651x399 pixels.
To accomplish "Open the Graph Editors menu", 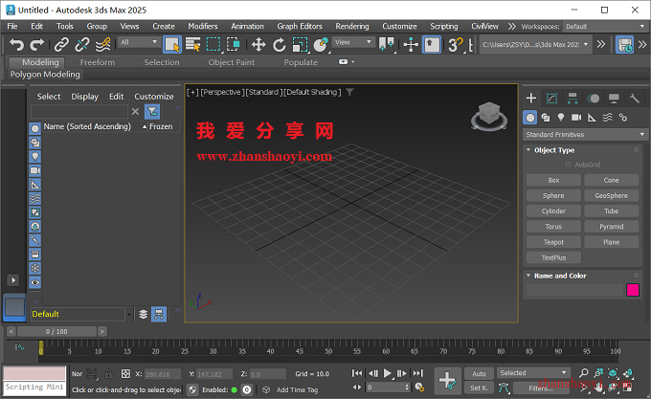I will click(x=300, y=26).
